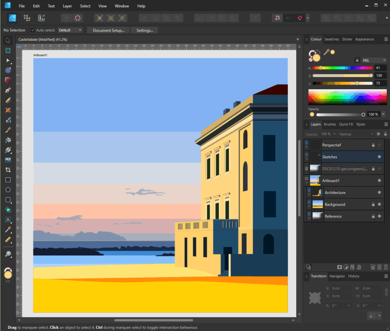The height and width of the screenshot is (331, 390).
Task: Choose the Rectangle shape tool
Action: tap(8, 180)
